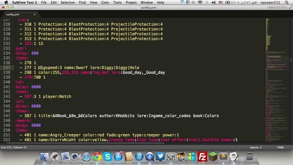Viewport: 293px width, 165px height.
Task: Open Safari compass icon in dock
Action: [x=87, y=156]
